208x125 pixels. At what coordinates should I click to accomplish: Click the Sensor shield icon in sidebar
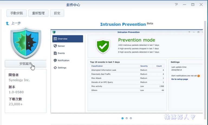point(55,46)
